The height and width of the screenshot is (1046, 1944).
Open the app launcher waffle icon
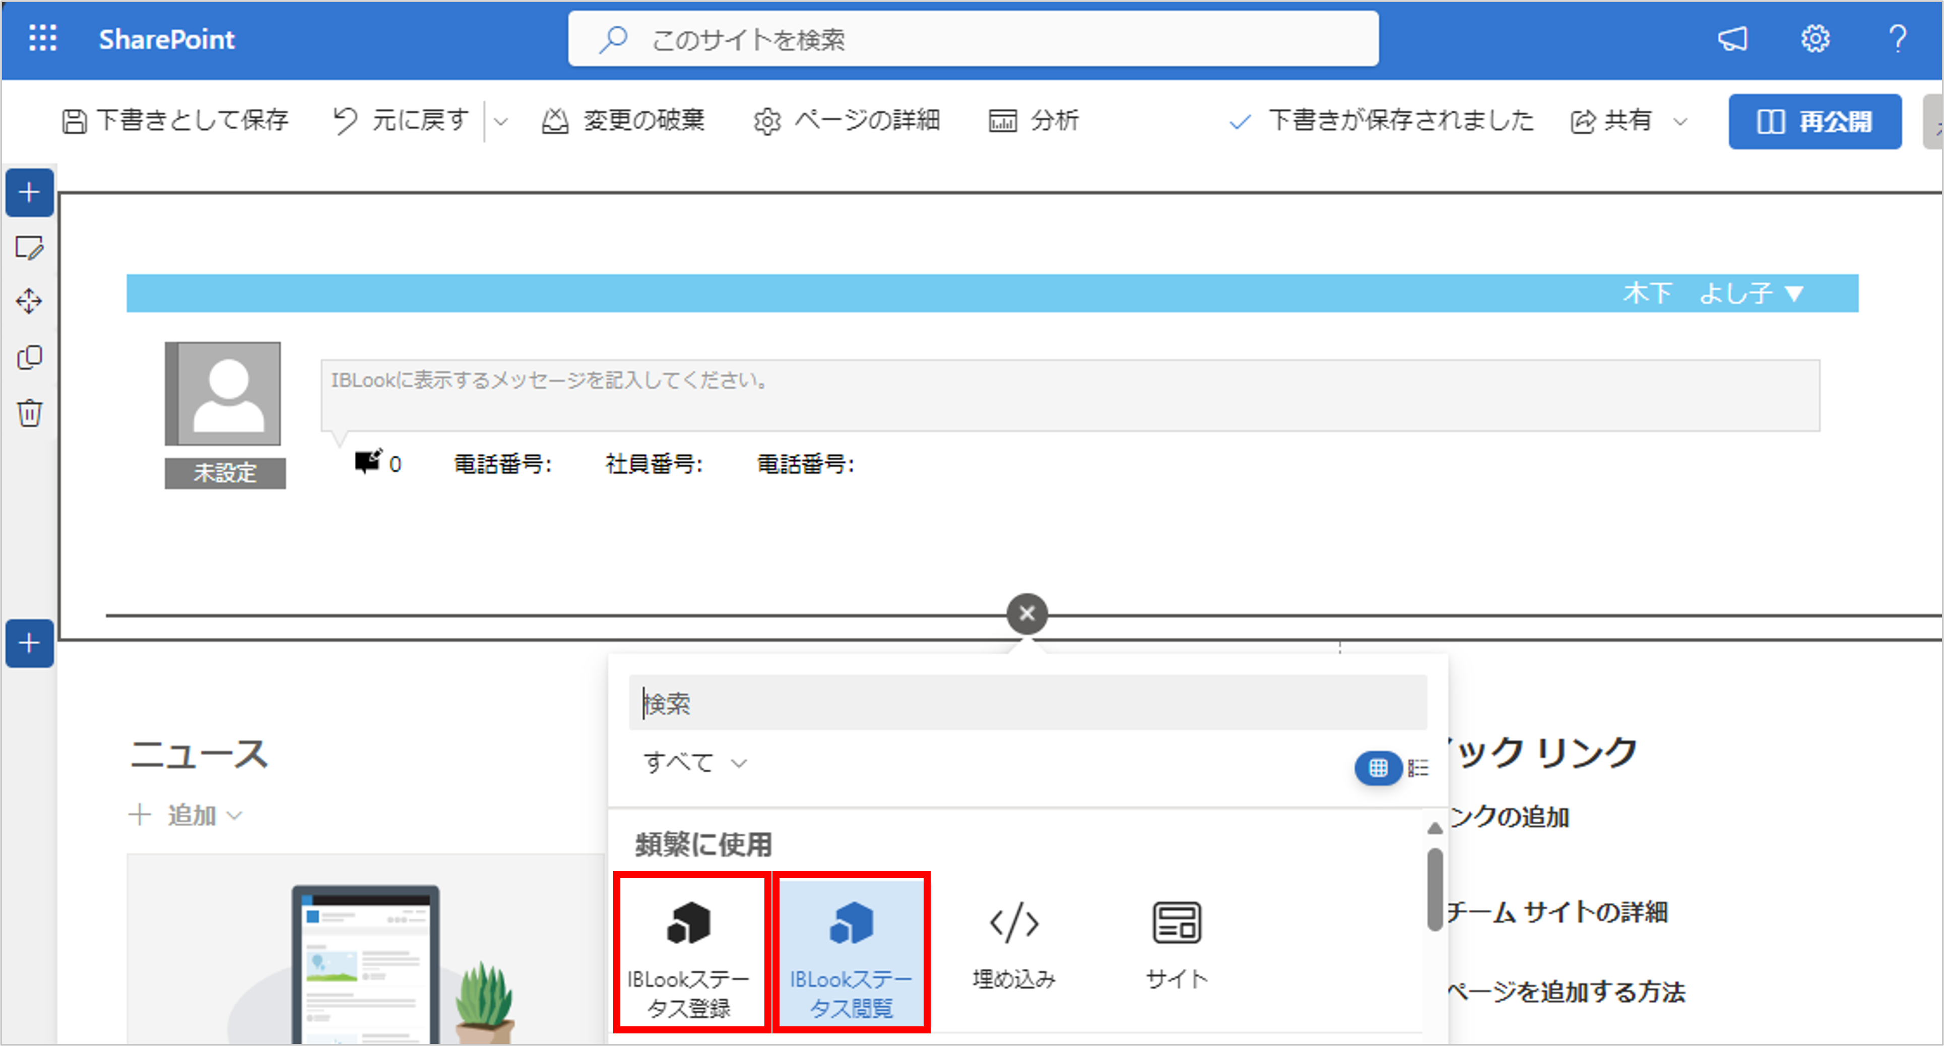tap(43, 38)
